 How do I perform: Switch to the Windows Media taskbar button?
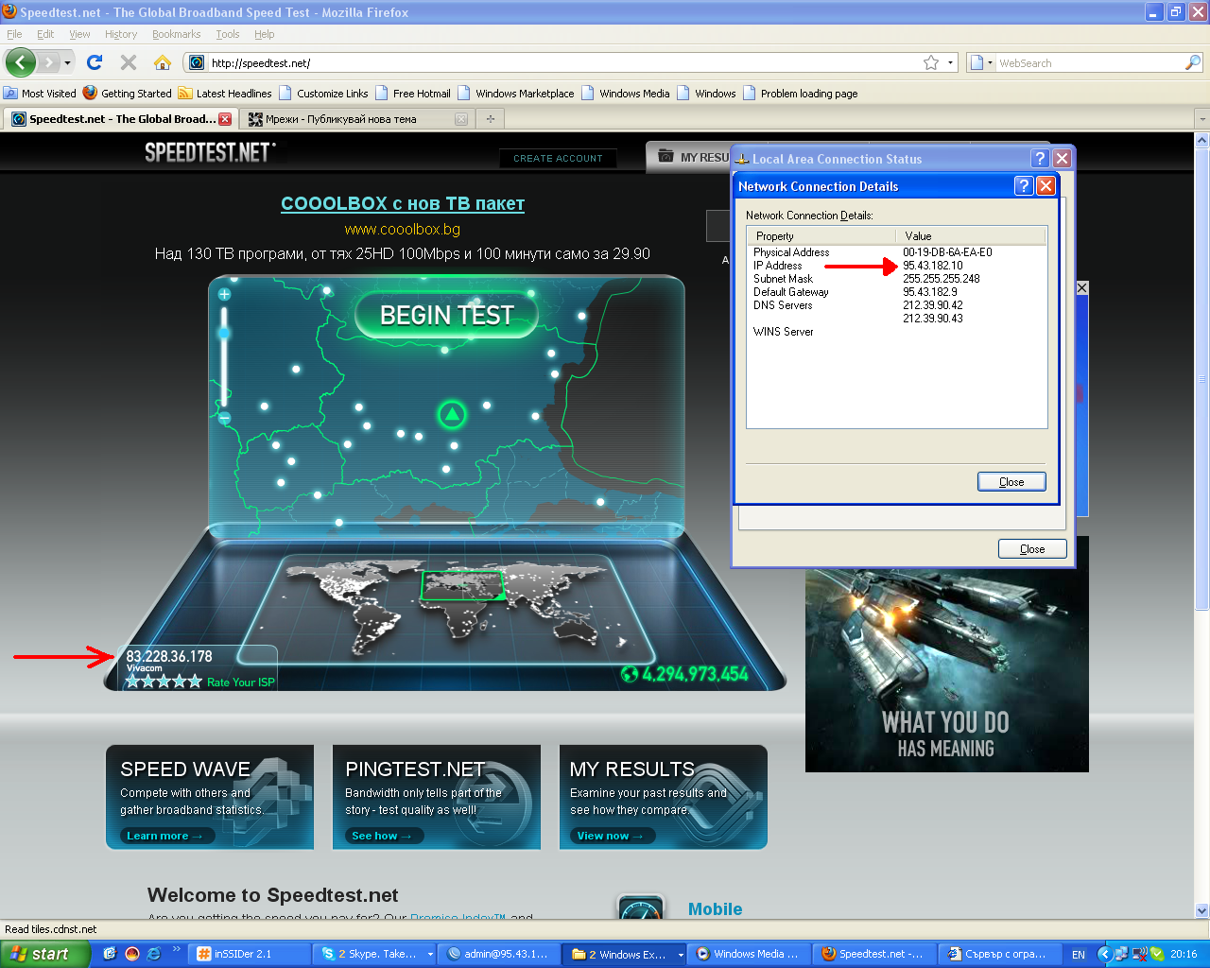point(748,954)
